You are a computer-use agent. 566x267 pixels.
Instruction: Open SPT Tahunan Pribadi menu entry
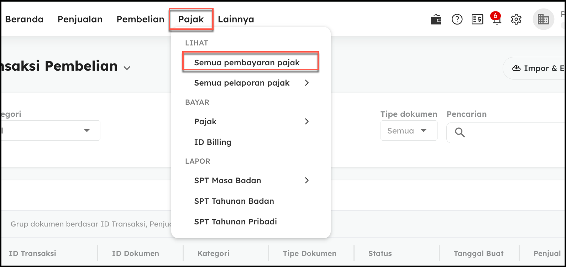236,222
